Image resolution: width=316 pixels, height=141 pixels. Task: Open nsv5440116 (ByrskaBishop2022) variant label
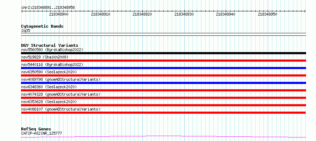click(52, 64)
